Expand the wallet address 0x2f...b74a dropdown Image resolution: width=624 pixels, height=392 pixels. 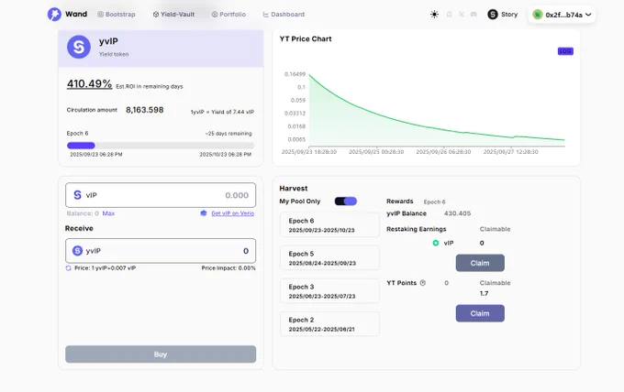562,15
